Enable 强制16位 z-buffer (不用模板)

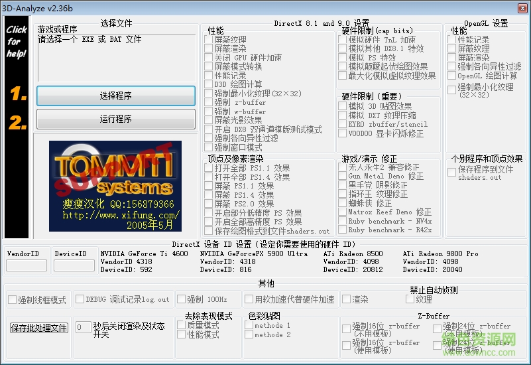[346, 328]
